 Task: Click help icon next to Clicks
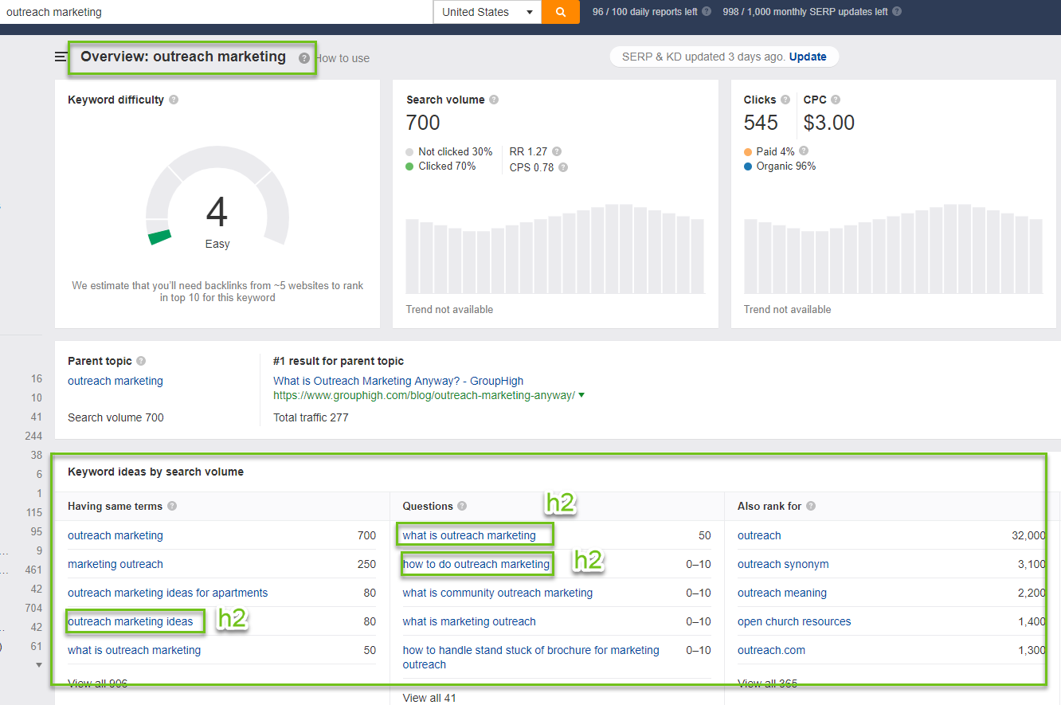click(x=785, y=100)
